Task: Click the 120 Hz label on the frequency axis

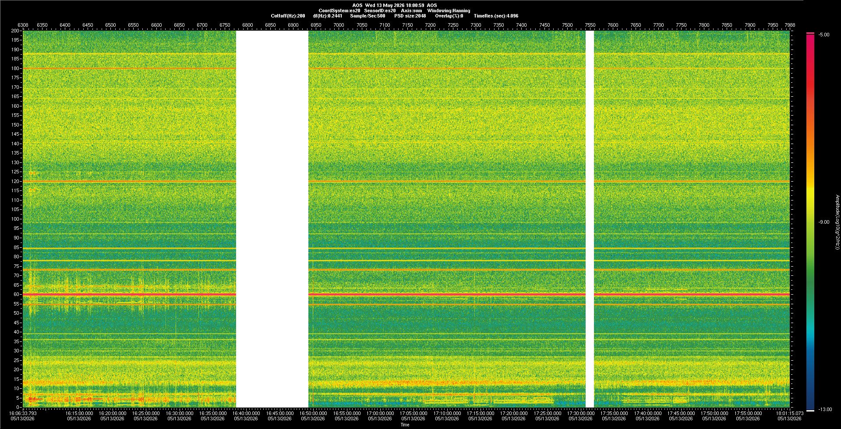Action: click(x=15, y=181)
